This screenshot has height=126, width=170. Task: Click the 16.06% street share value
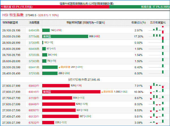coord(139,92)
